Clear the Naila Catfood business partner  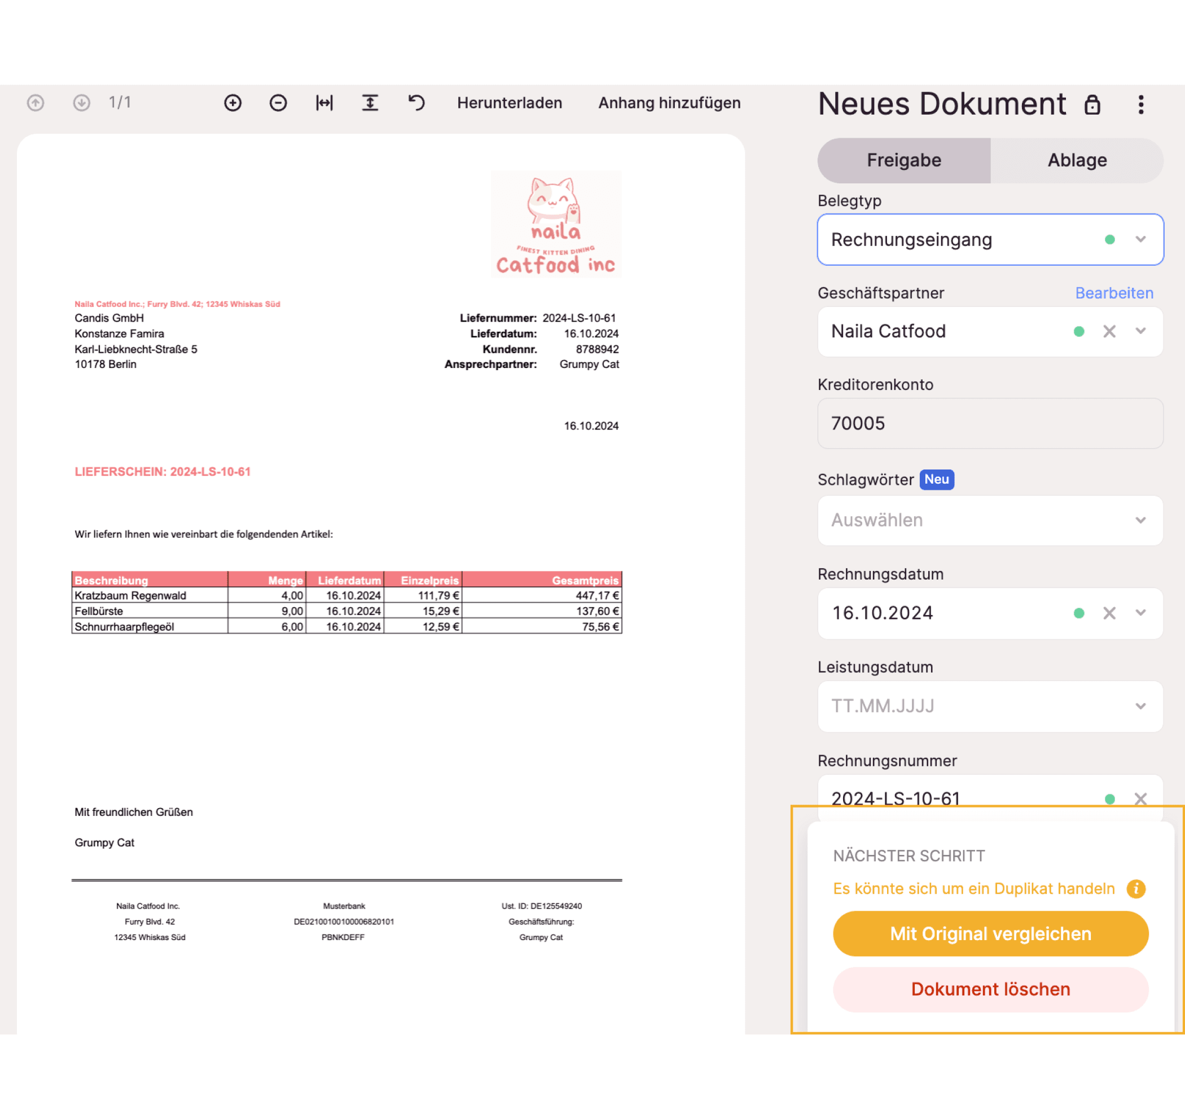(x=1109, y=331)
